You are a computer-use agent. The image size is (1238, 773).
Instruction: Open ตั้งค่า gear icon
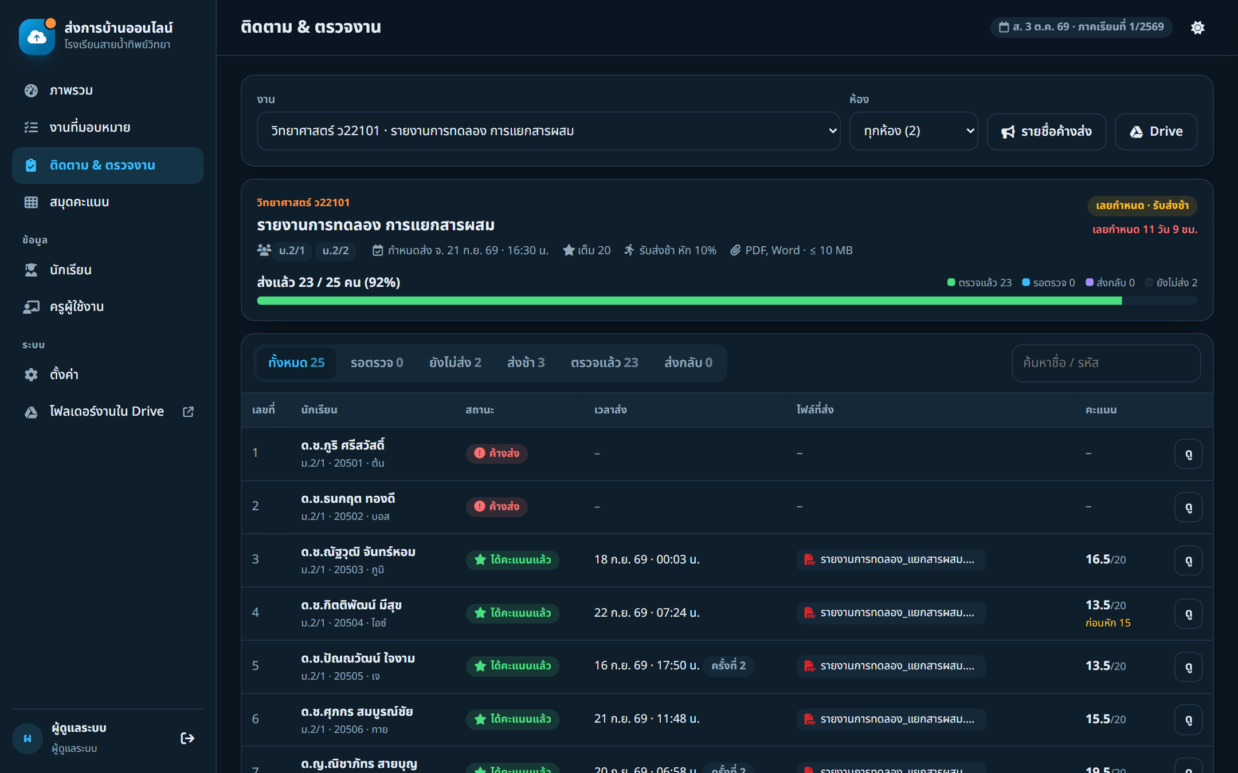31,374
